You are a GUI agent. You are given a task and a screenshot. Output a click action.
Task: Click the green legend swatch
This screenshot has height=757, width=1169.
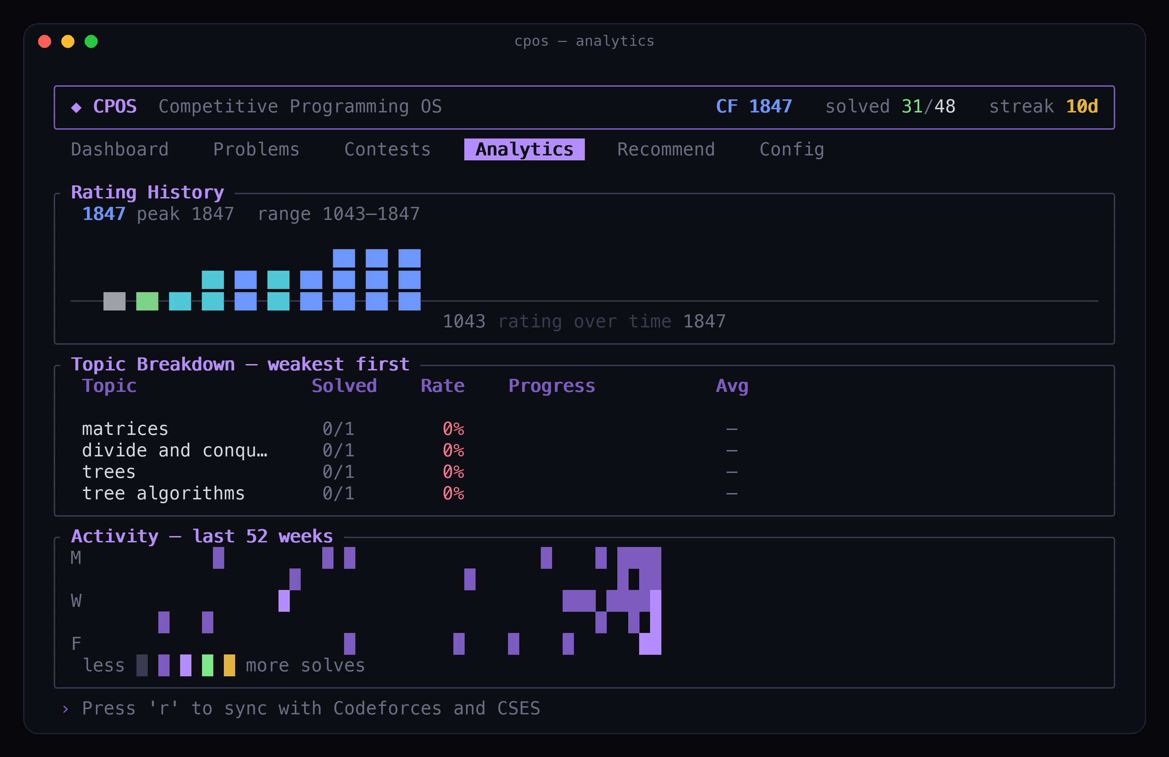pyautogui.click(x=207, y=666)
